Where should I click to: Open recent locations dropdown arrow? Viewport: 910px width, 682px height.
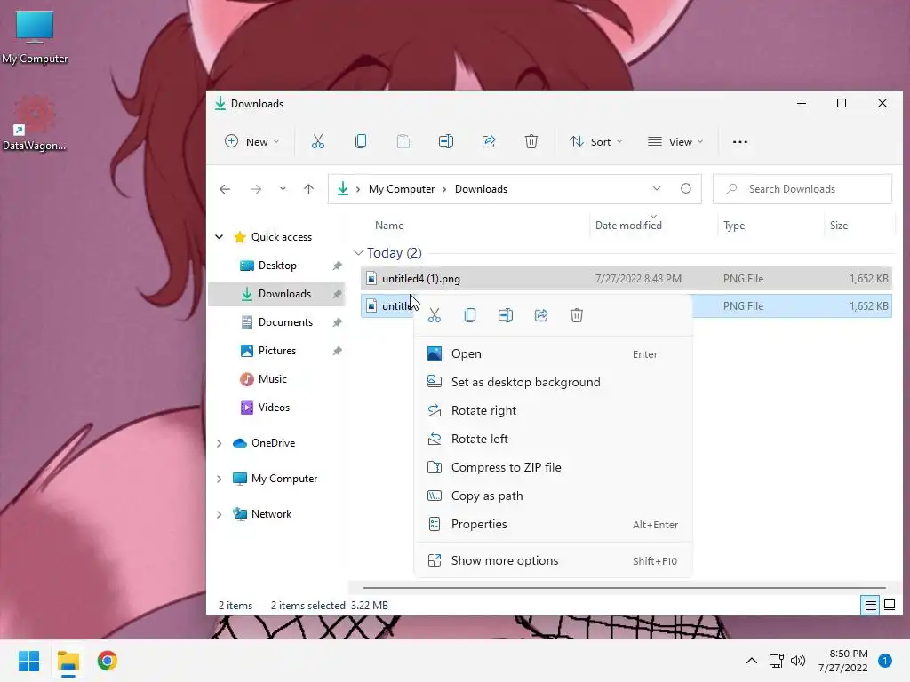click(283, 189)
